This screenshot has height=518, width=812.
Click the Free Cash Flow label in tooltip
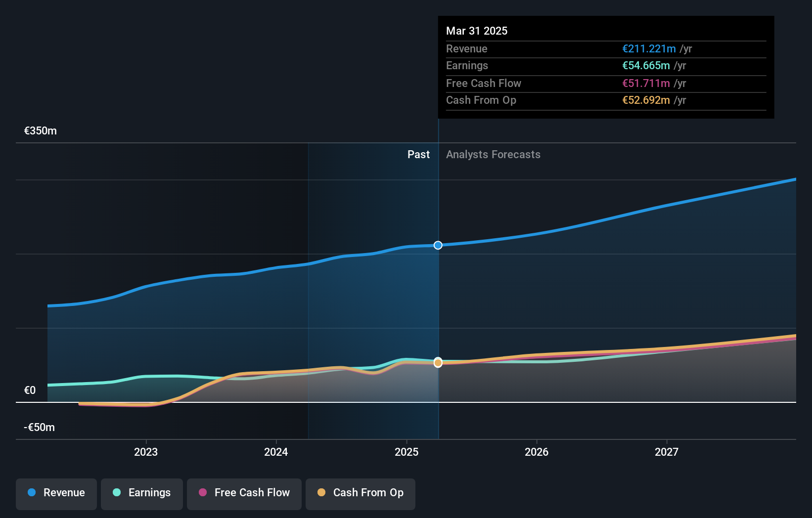pyautogui.click(x=484, y=84)
